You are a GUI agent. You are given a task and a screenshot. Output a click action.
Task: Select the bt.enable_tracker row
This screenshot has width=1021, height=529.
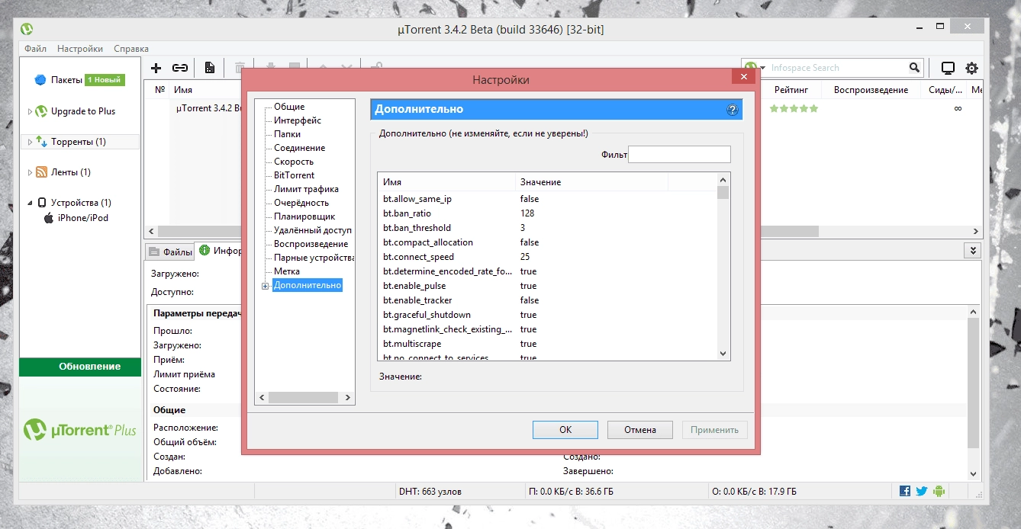pos(547,300)
